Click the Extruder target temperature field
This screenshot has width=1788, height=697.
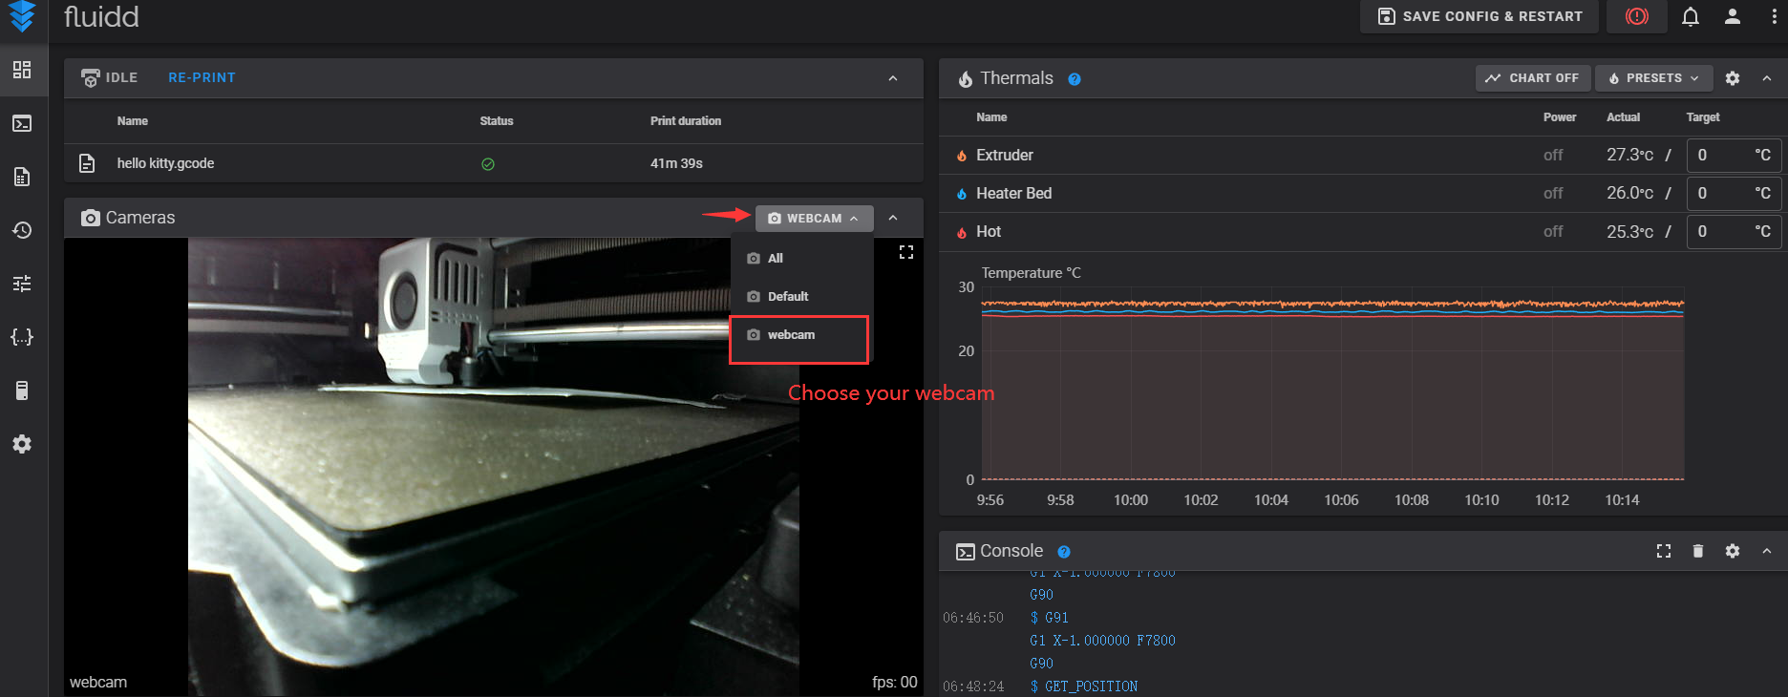tap(1721, 155)
